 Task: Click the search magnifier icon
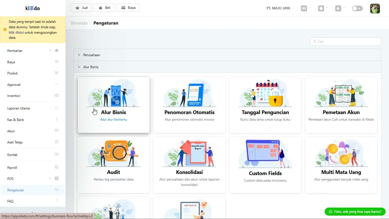tap(315, 41)
